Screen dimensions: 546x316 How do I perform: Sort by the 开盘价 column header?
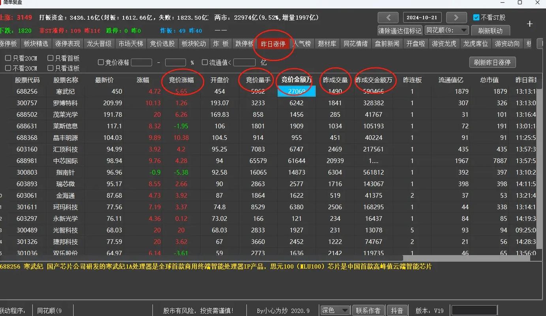pyautogui.click(x=220, y=80)
